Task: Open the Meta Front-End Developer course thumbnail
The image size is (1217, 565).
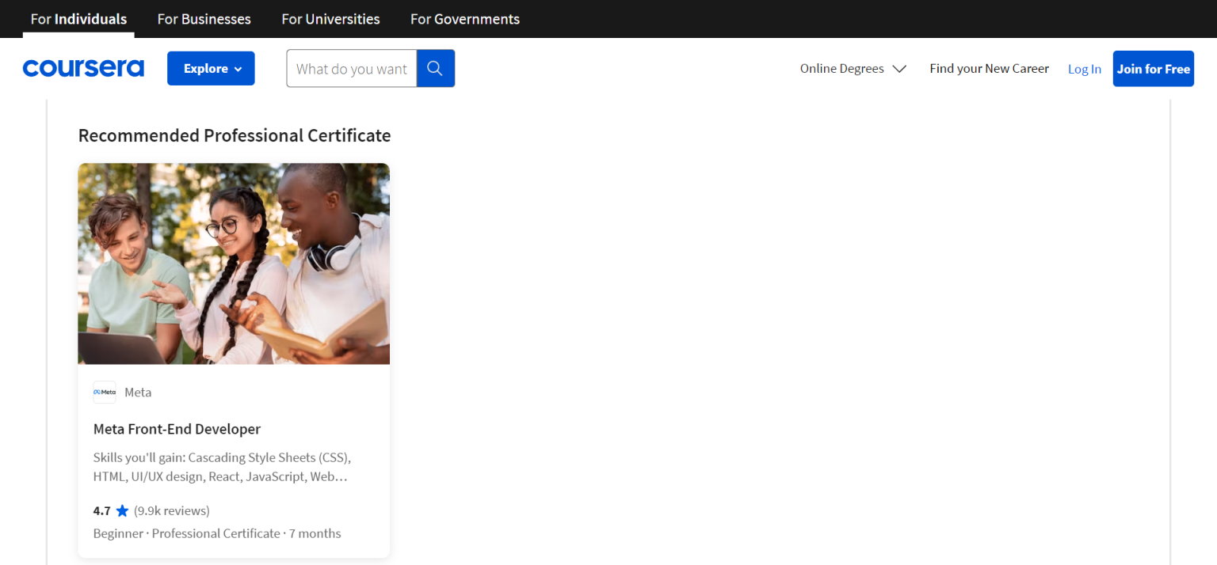Action: point(234,264)
